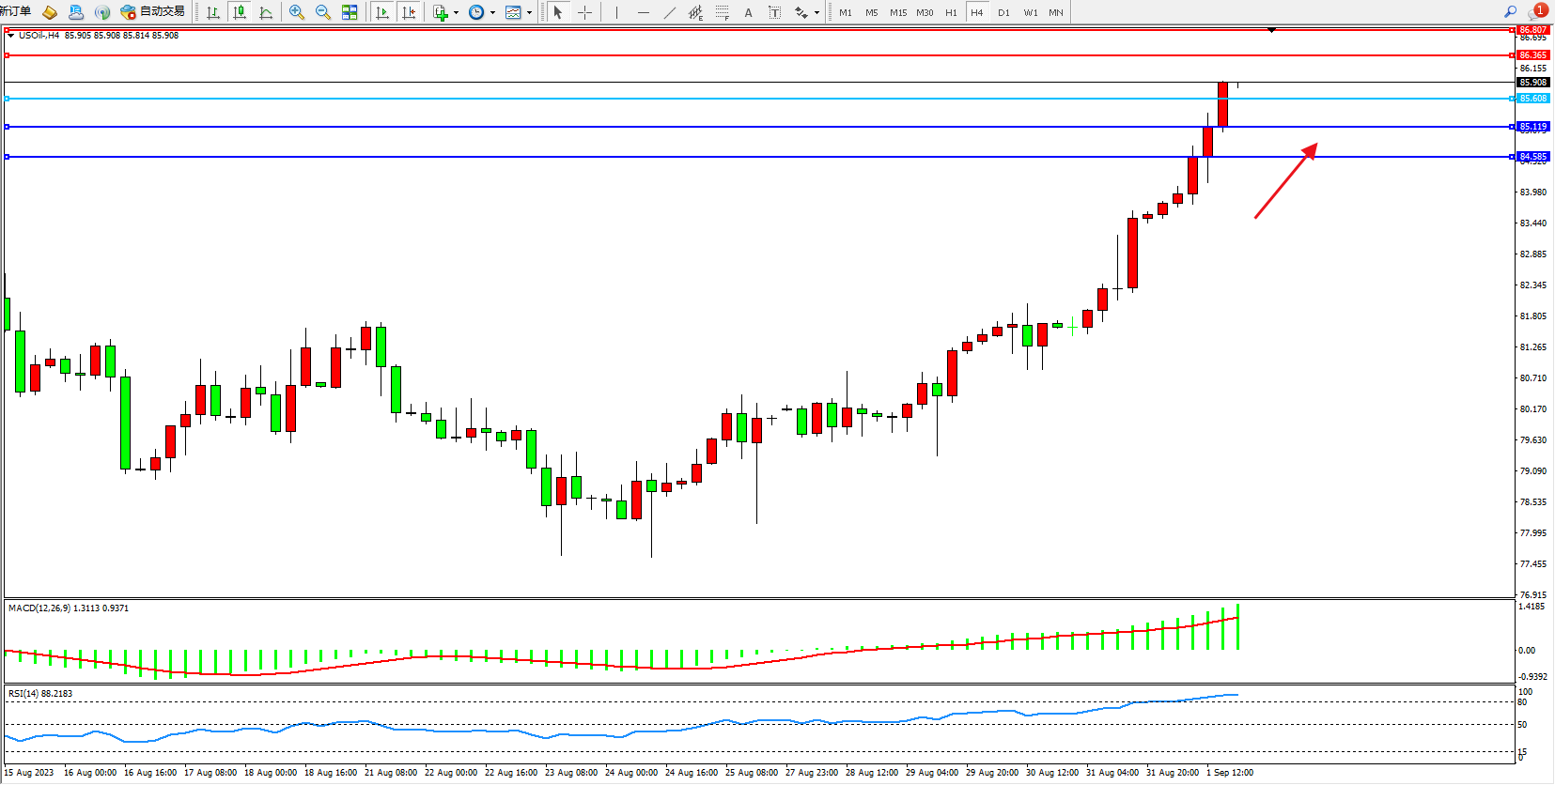1555x785 pixels.
Task: Expand the Periods clock dropdown arrow
Action: [492, 13]
